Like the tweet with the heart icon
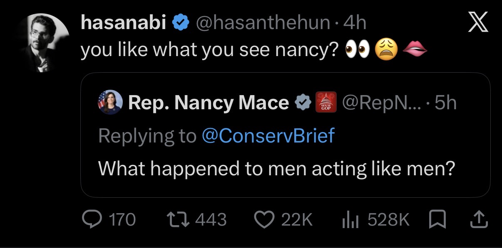The image size is (502, 248). (263, 219)
